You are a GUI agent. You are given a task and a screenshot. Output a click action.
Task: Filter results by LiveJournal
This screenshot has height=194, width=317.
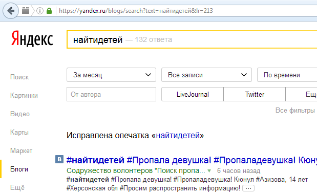[x=193, y=94]
